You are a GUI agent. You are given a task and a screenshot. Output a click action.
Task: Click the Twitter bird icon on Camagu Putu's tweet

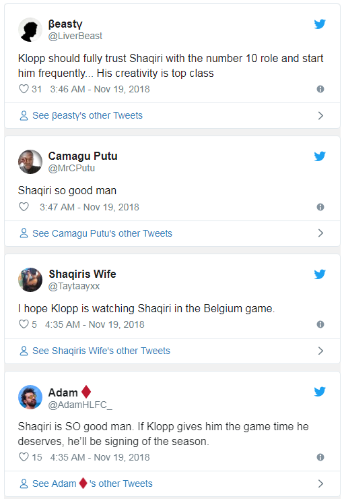tap(320, 156)
